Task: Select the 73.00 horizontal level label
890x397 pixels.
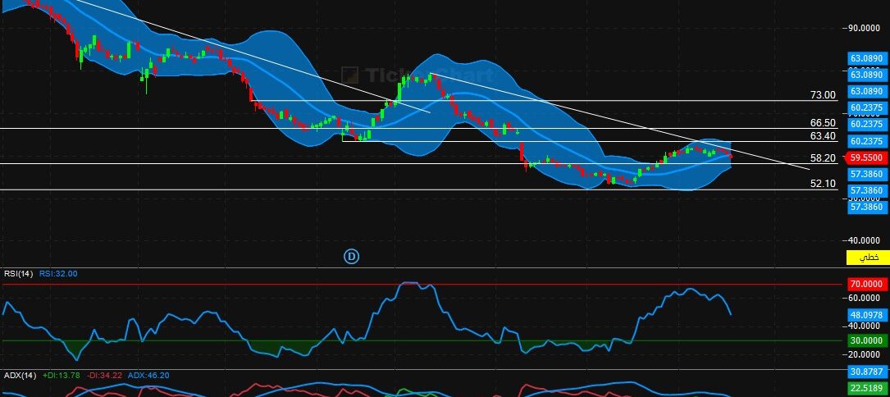Action: (822, 95)
